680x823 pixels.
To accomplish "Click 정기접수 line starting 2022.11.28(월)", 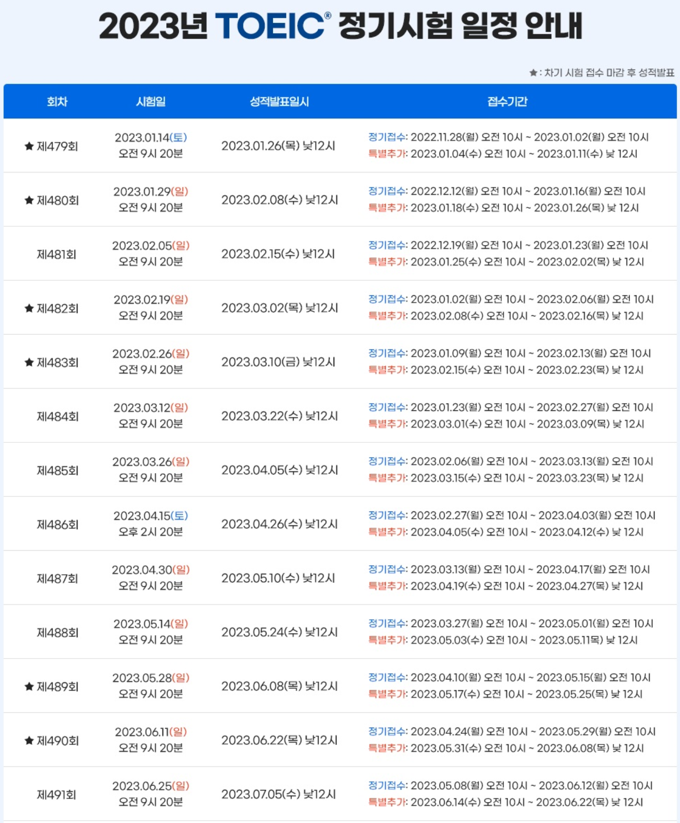I will pyautogui.click(x=508, y=138).
